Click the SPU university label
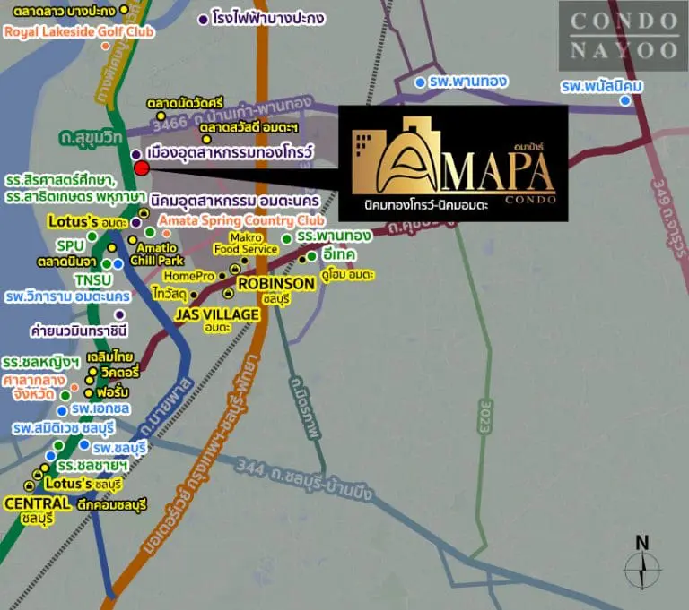The image size is (689, 610). point(70,245)
